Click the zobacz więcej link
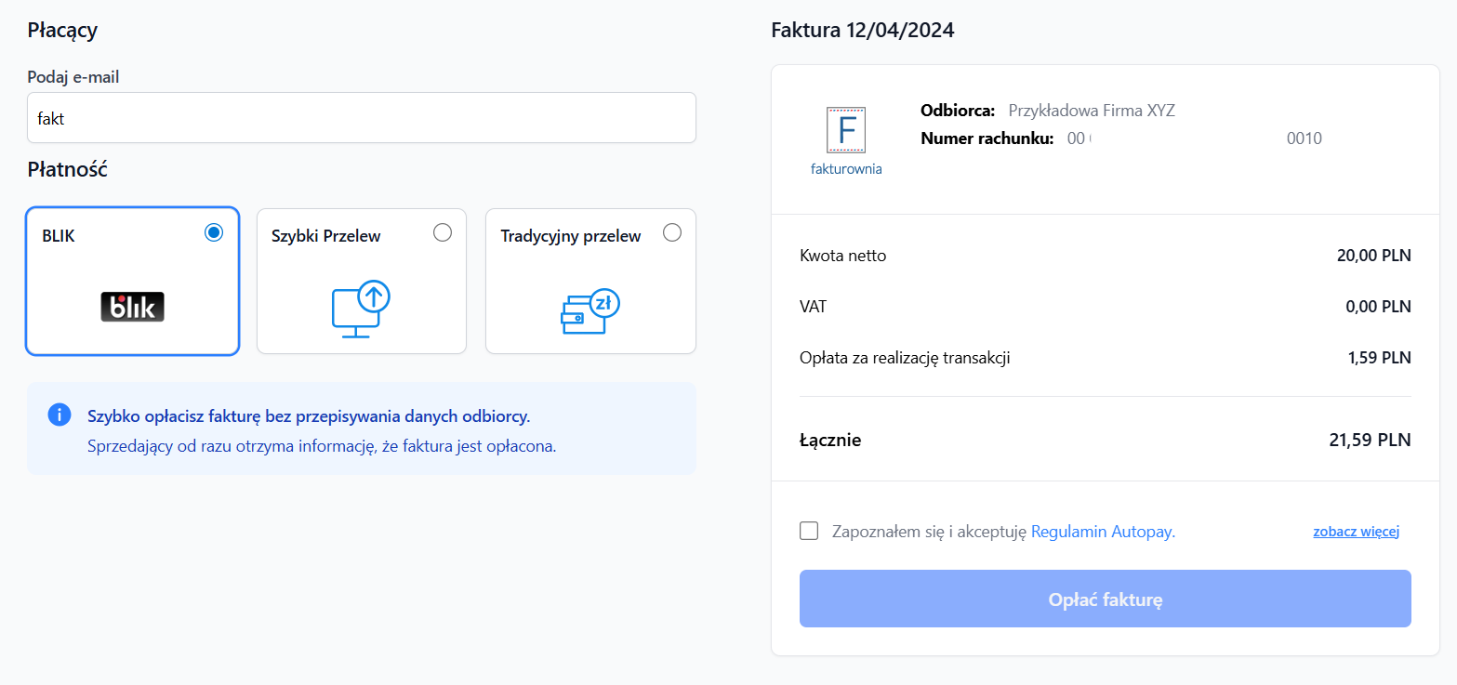Screen dimensions: 1457x685 pos(1356,533)
